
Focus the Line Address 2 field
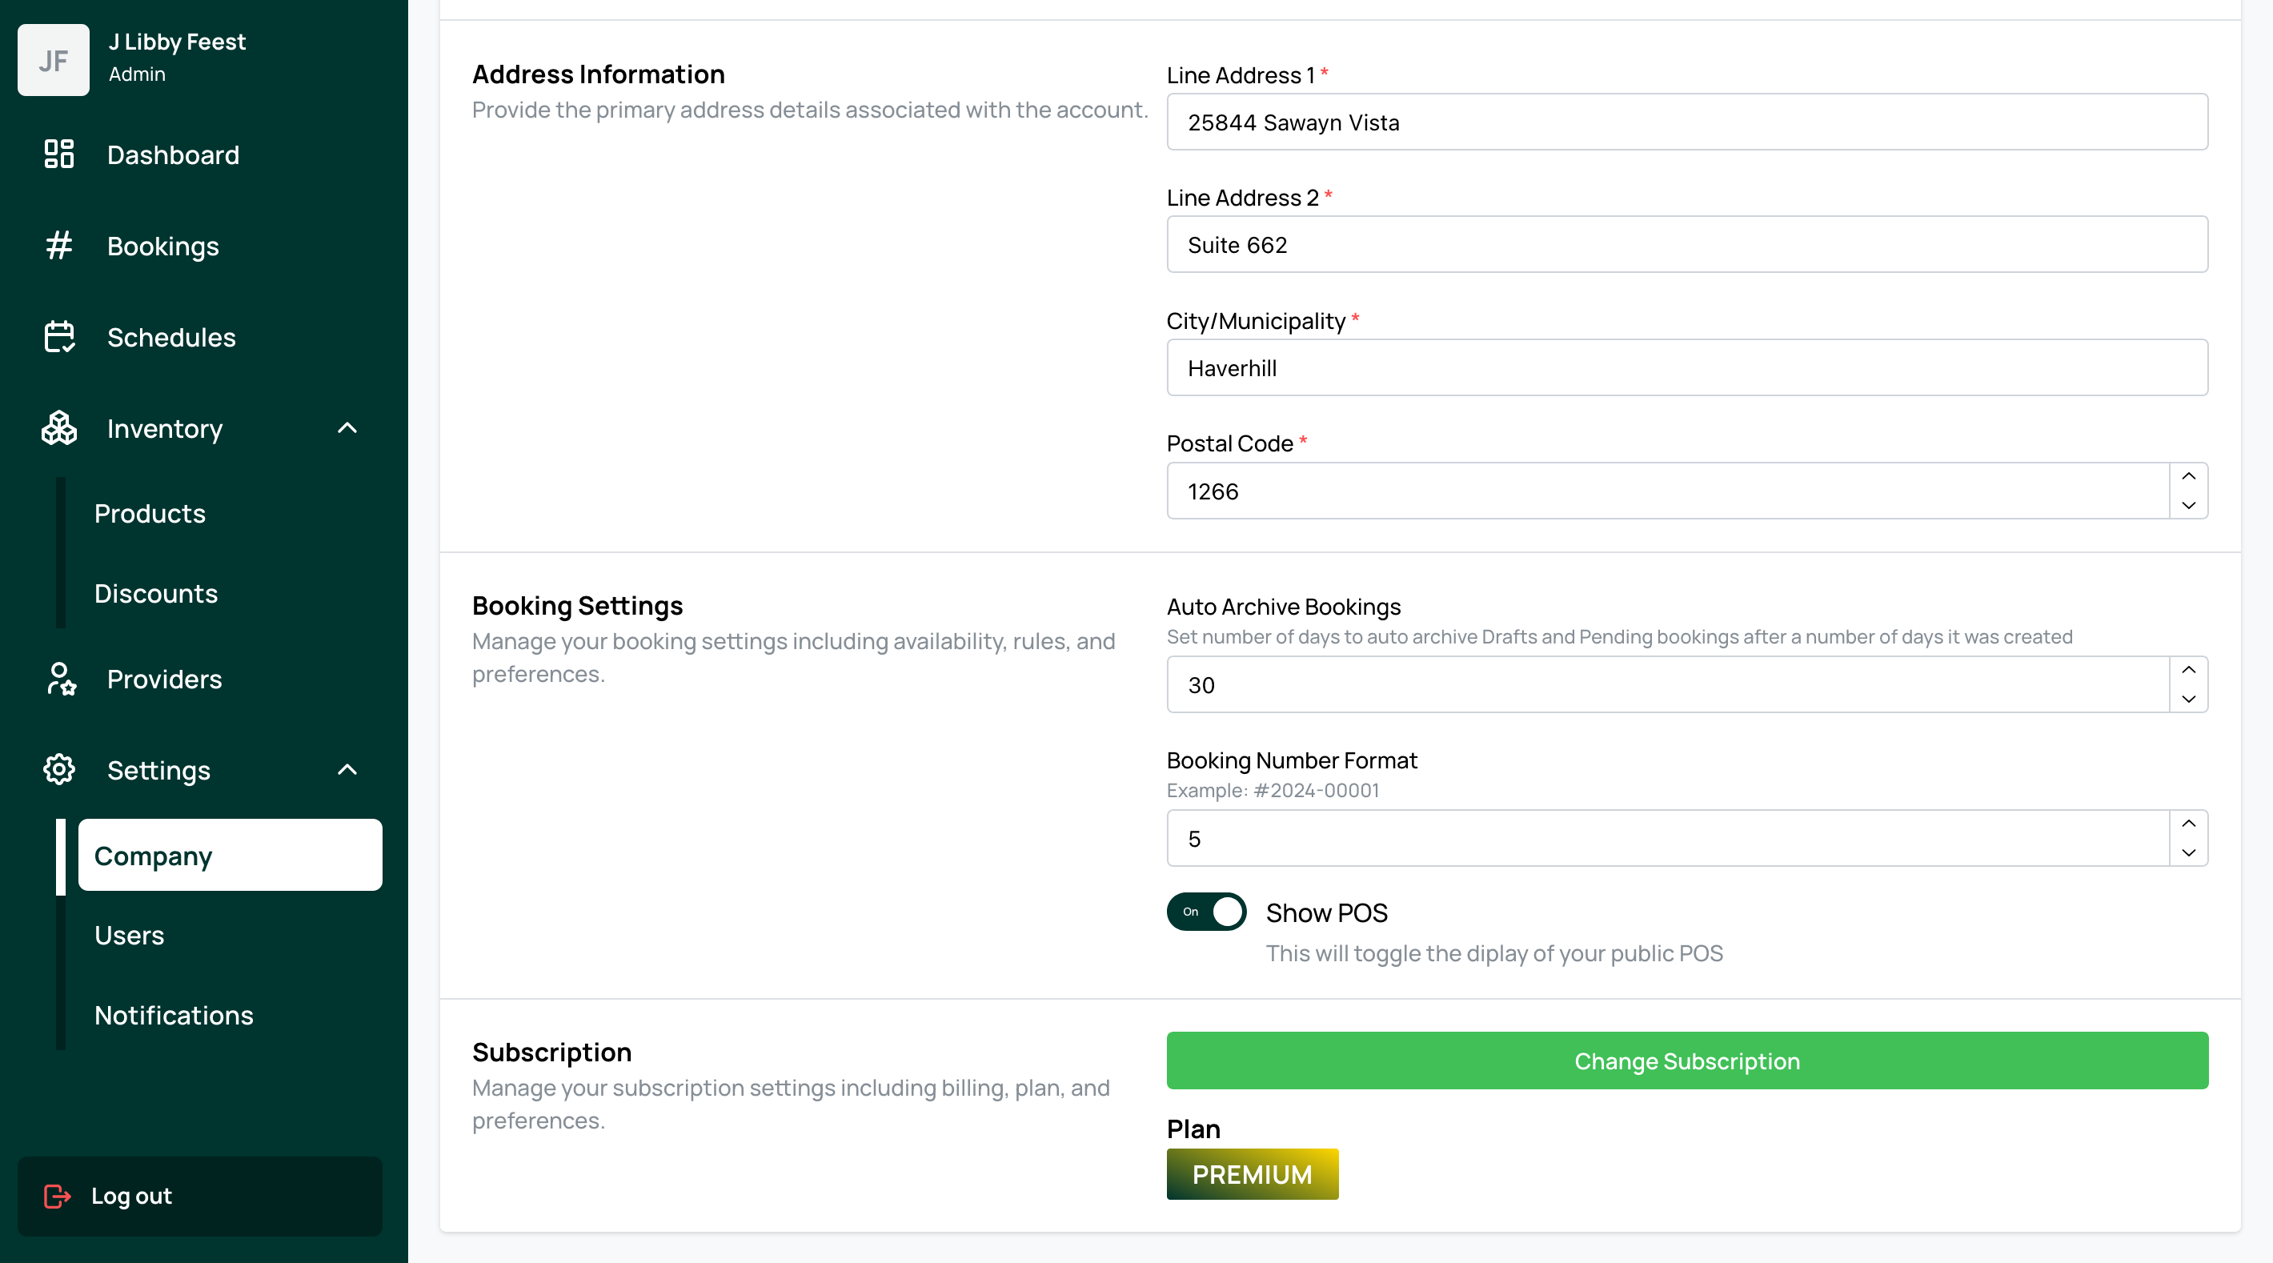(1686, 244)
